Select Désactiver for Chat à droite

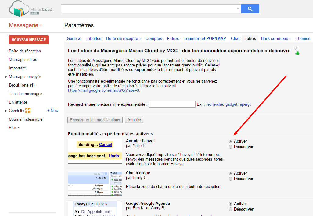tap(231, 179)
